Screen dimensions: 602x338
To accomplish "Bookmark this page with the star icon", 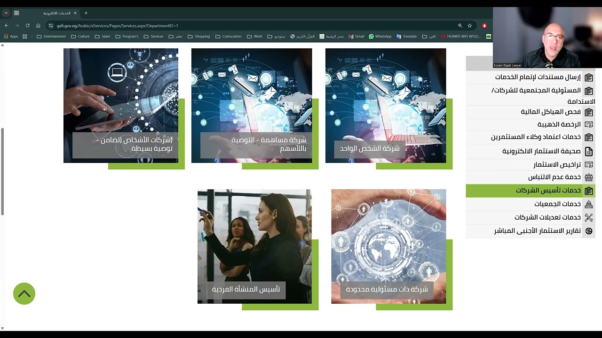I will tap(469, 25).
